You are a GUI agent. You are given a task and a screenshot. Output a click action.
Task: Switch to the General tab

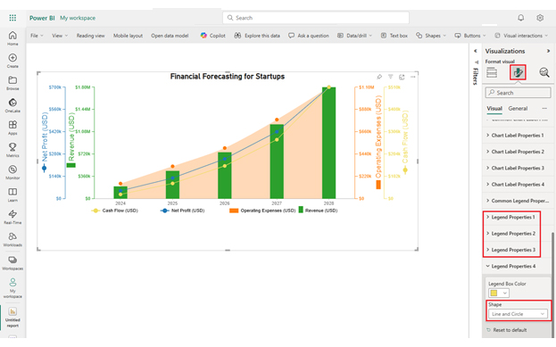(518, 109)
